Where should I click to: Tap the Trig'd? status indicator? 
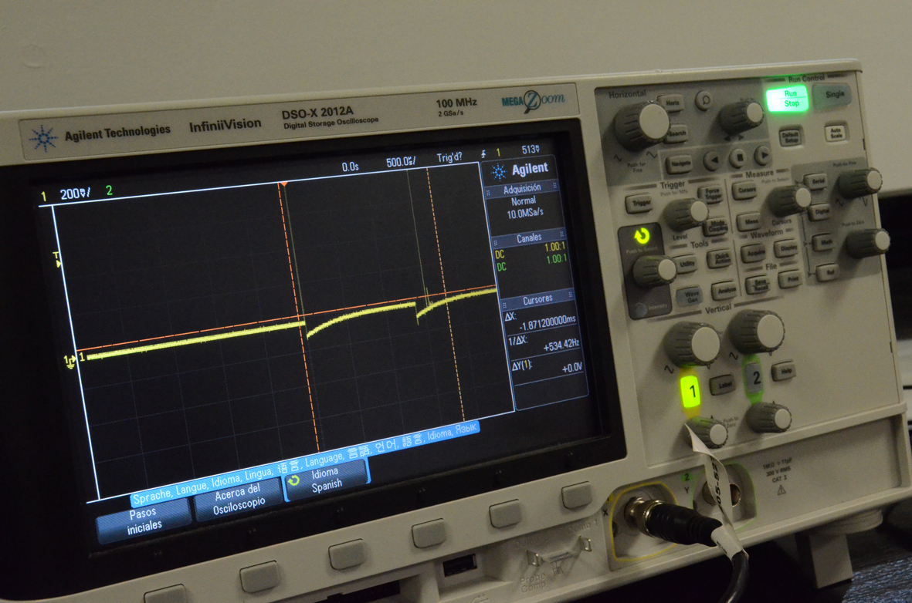pyautogui.click(x=449, y=157)
